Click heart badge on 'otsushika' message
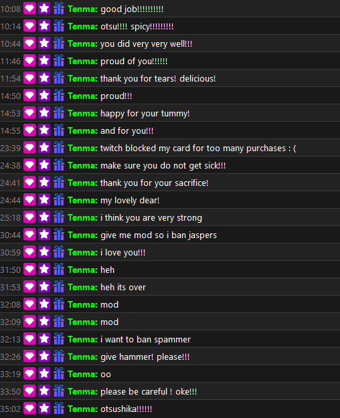Screen dimensions: 340x418 tap(29, 409)
